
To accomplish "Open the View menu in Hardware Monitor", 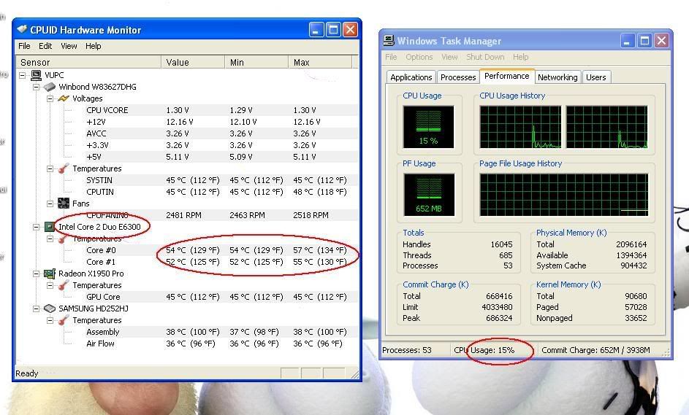I will click(x=69, y=46).
